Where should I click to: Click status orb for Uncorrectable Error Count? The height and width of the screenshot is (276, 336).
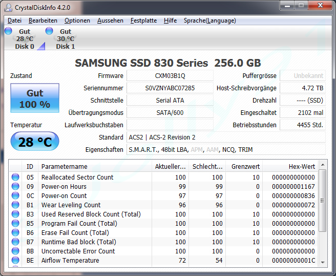(15, 251)
